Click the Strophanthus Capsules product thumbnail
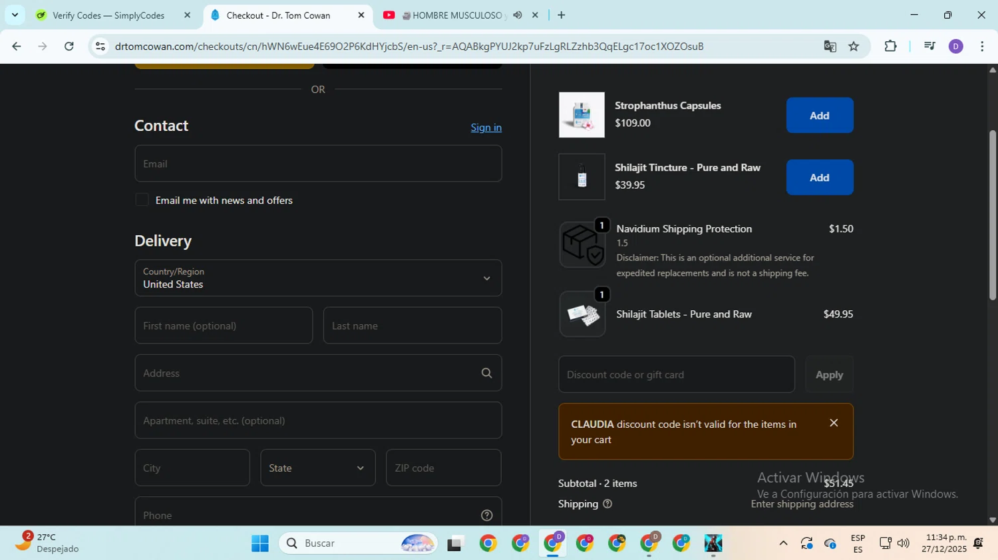 coord(582,115)
